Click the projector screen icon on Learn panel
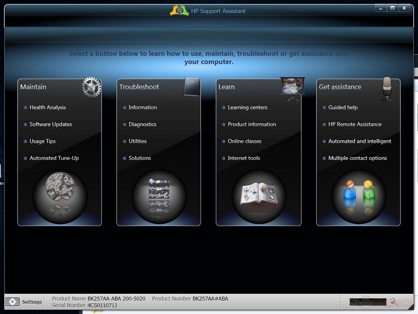Screen dimensions: 418x314 click(x=292, y=87)
